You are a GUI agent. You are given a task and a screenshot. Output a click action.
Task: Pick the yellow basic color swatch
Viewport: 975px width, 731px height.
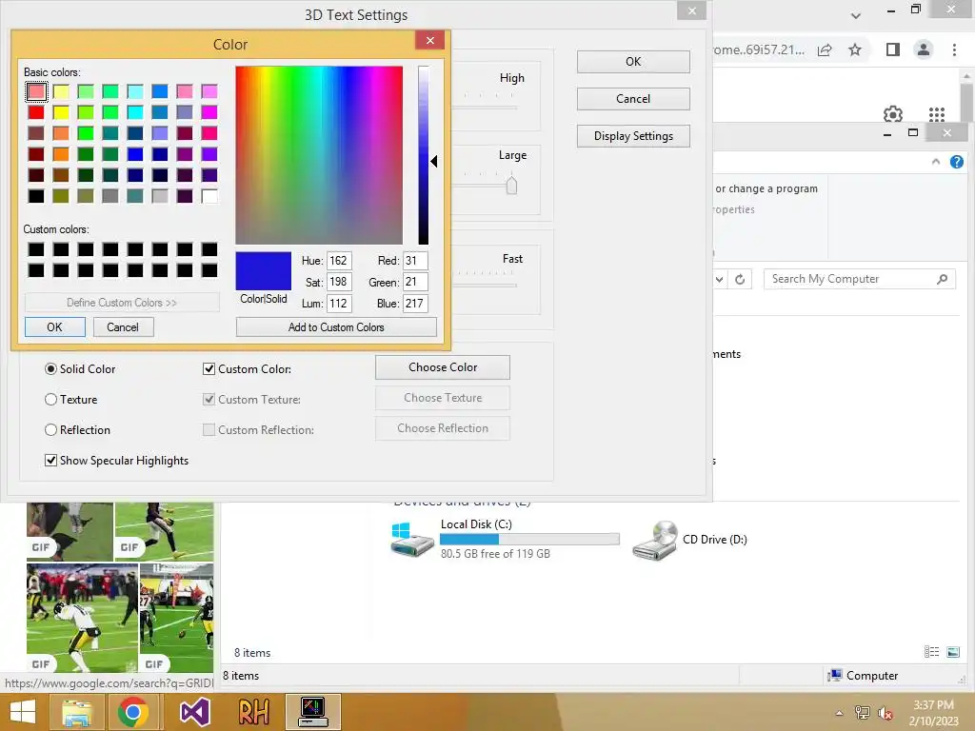point(61,112)
